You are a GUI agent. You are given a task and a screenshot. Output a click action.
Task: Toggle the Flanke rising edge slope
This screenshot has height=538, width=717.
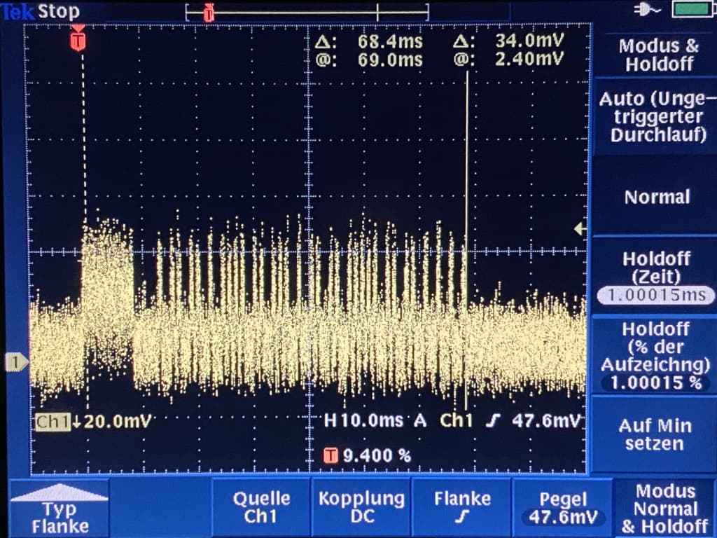point(462,507)
